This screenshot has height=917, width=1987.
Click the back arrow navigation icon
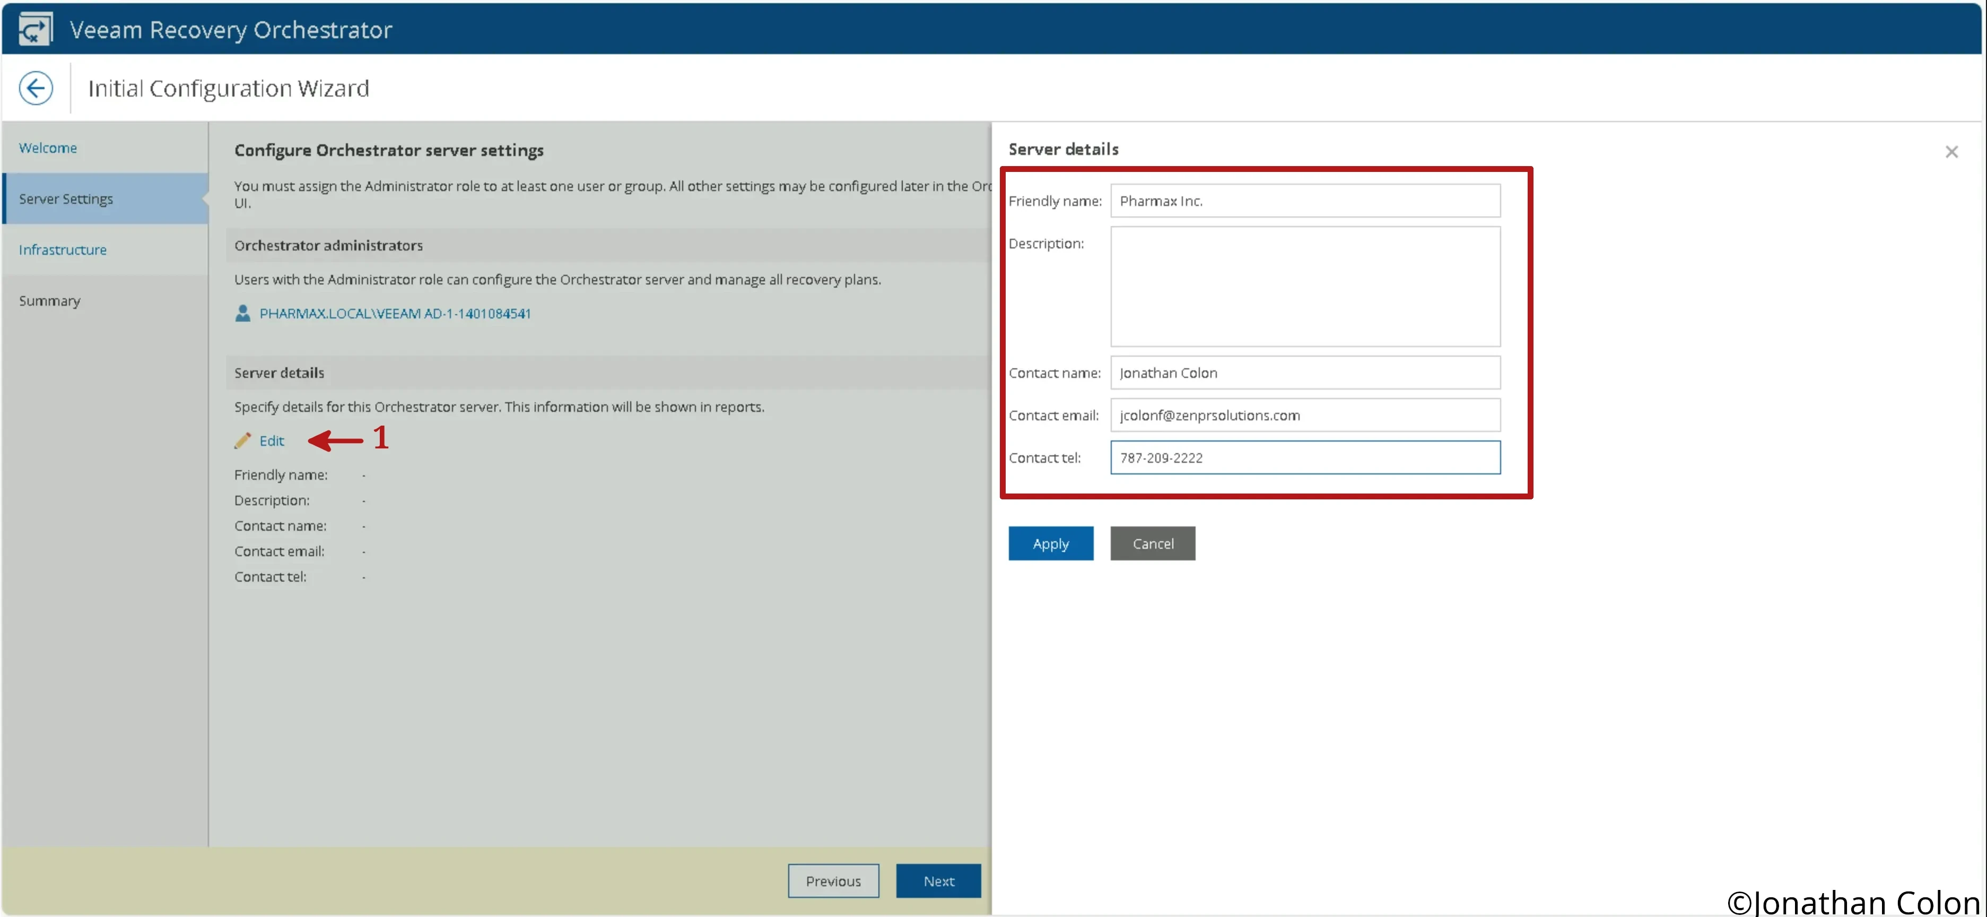pos(36,88)
